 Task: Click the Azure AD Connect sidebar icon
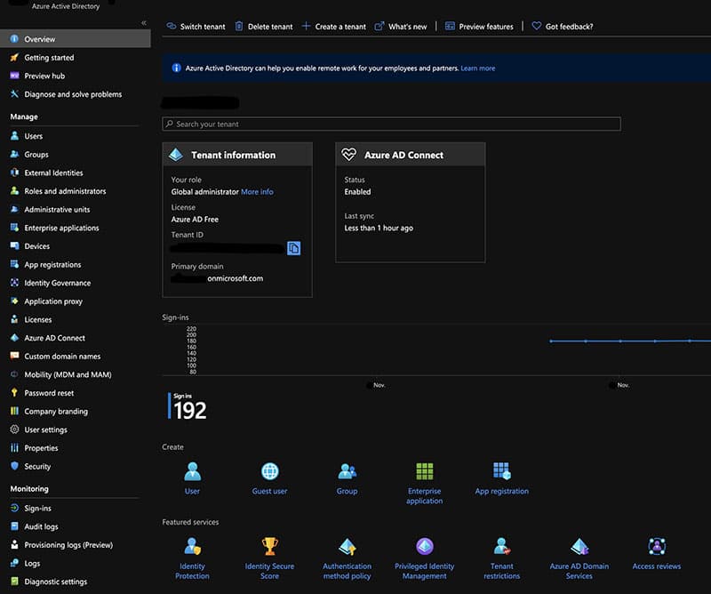14,338
